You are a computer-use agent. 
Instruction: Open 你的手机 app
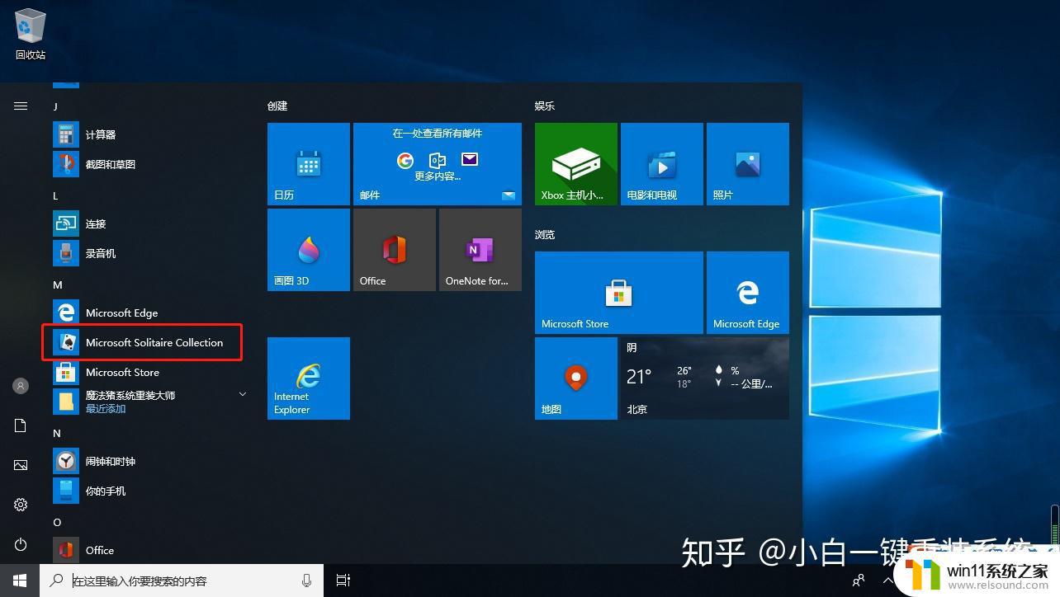(x=150, y=491)
